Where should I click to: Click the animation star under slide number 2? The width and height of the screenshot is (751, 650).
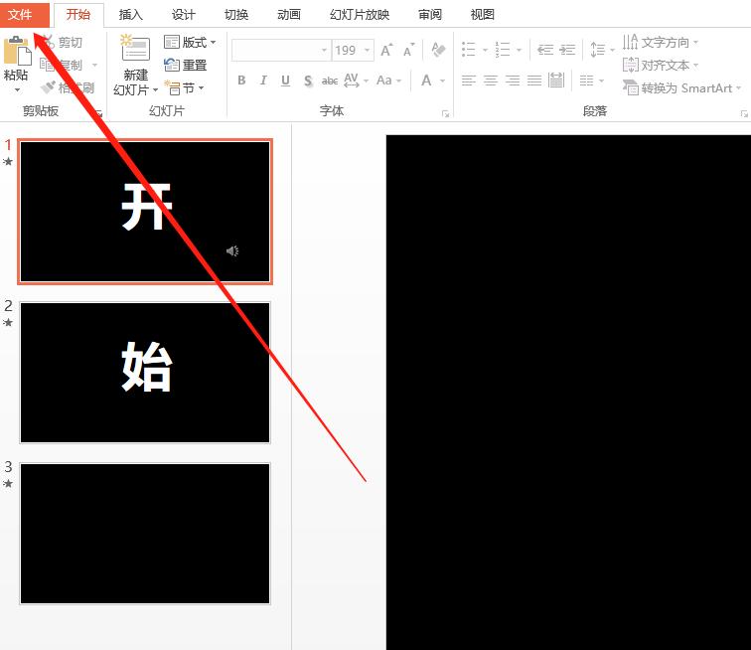click(8, 323)
